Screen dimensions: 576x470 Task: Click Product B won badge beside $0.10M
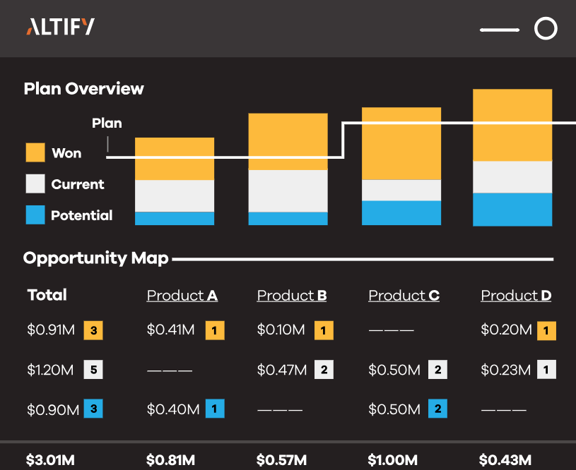point(324,330)
